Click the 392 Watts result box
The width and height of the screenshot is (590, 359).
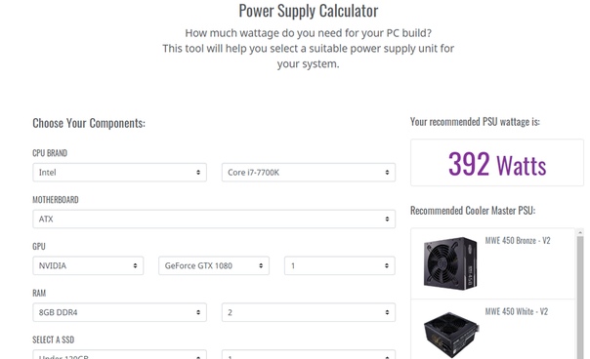(497, 162)
